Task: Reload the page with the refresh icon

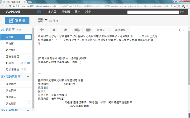Action: pos(10,6)
